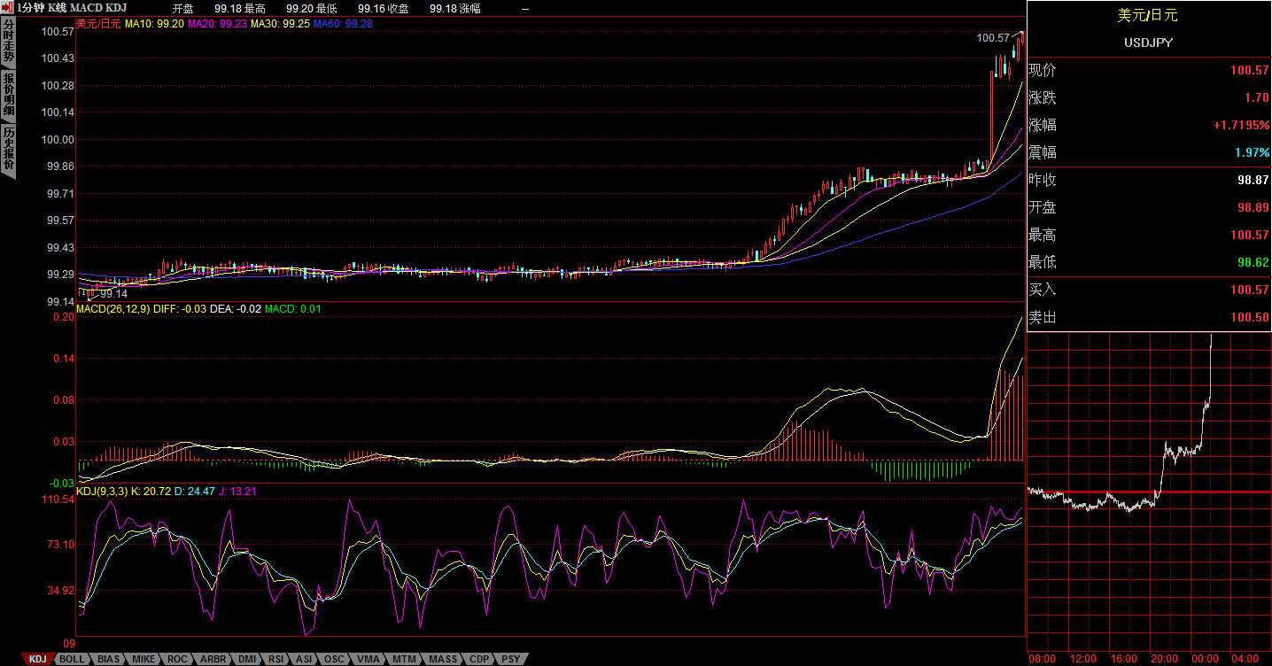Select the MASS indicator tab

coord(442,660)
